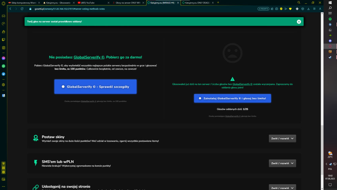Open GlobalServerify © link in vote limit warning

(x=242, y=84)
